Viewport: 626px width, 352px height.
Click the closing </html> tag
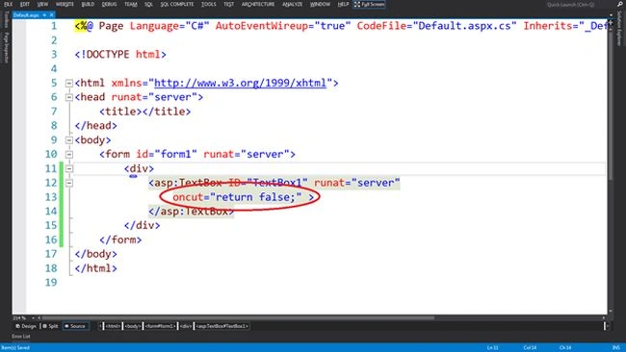click(x=95, y=268)
